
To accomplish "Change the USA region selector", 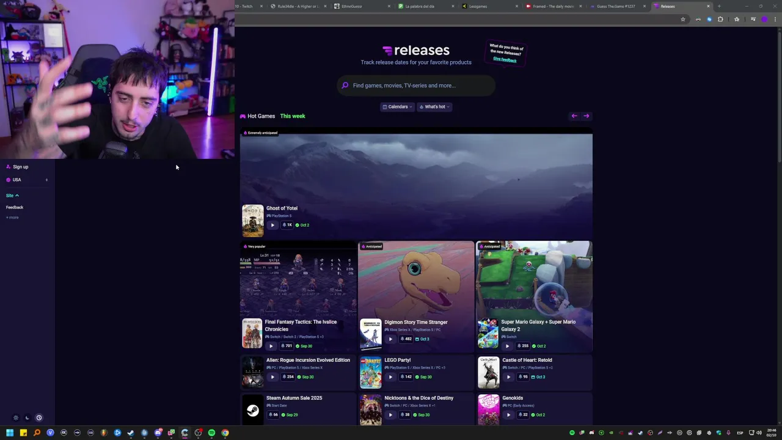I will tap(27, 180).
